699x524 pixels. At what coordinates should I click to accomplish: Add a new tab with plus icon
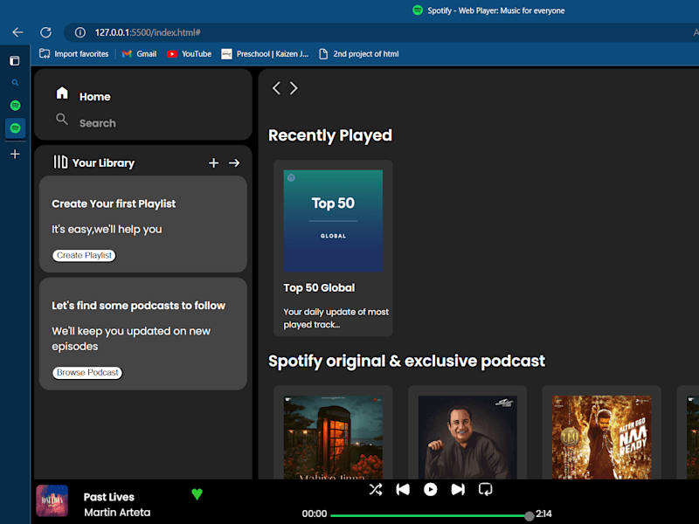click(15, 155)
